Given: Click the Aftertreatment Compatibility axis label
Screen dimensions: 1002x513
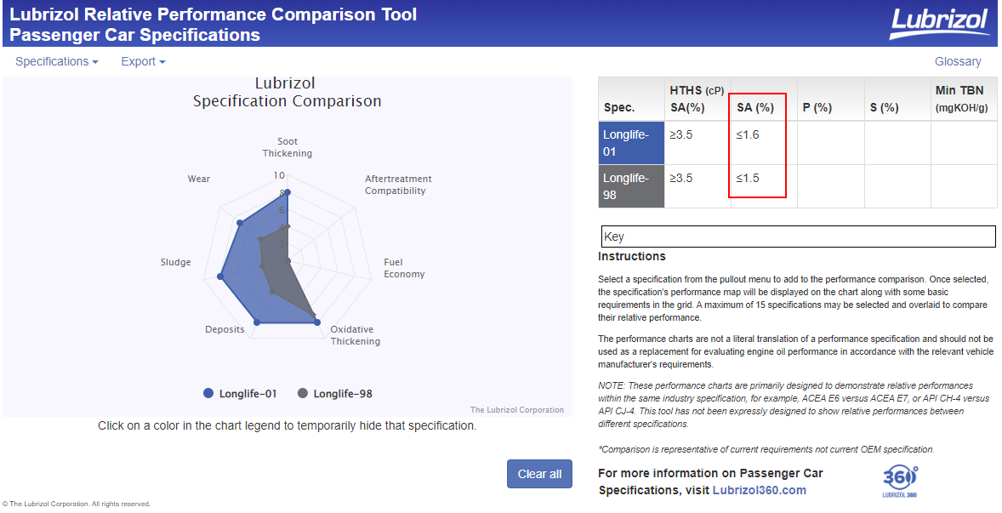Looking at the screenshot, I should (x=398, y=185).
